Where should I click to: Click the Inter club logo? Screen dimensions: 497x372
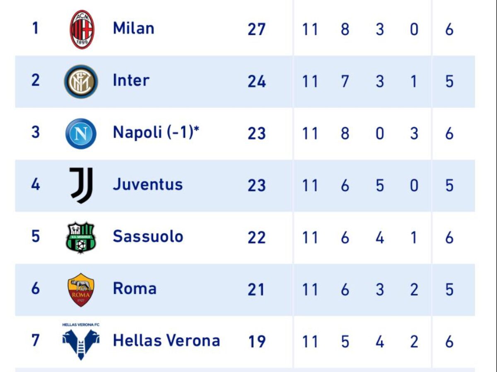tap(81, 81)
